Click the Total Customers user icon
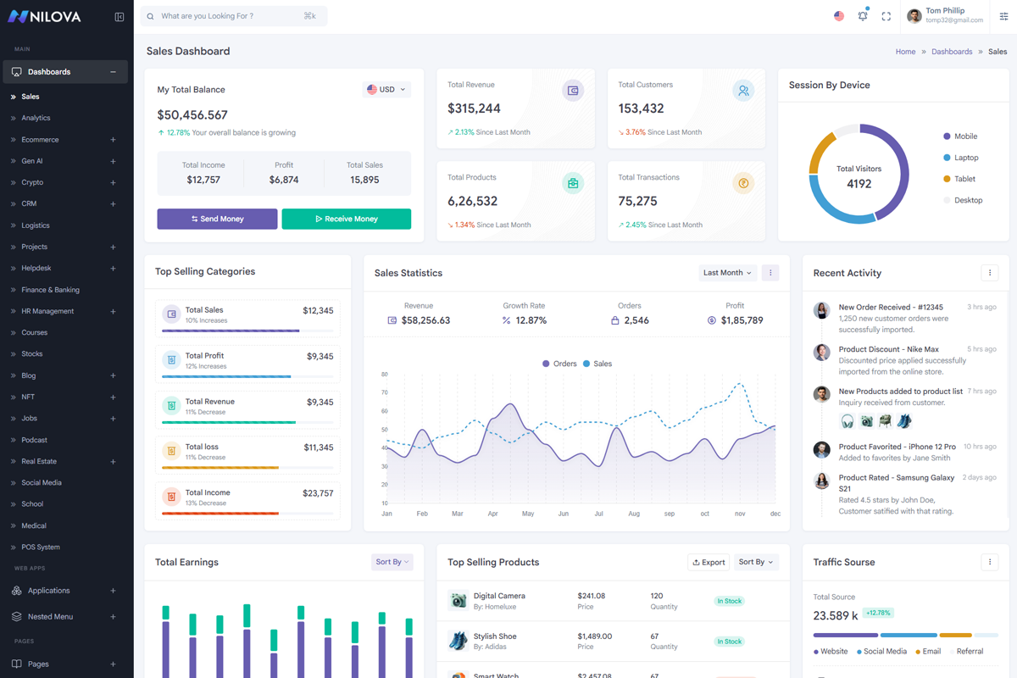The image size is (1017, 678). pyautogui.click(x=743, y=91)
